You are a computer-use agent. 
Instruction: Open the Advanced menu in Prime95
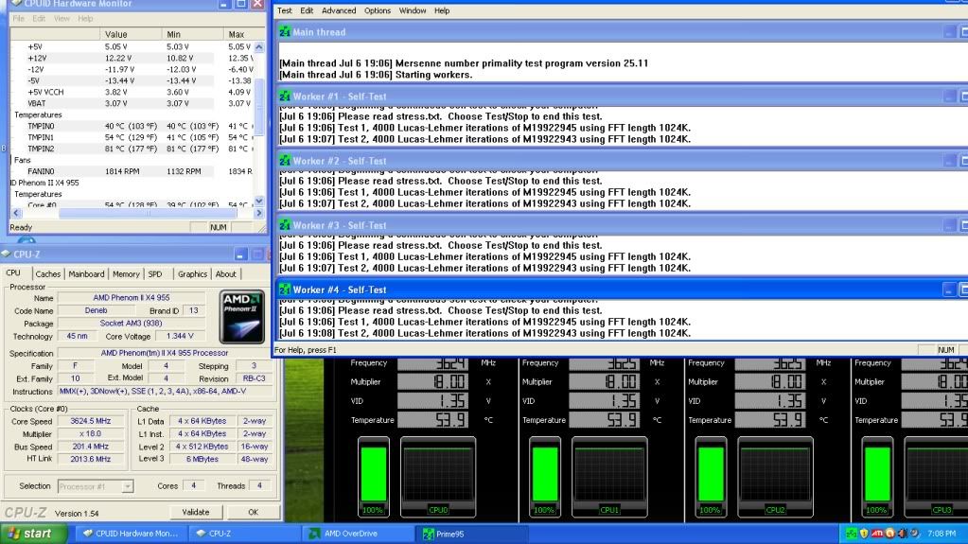pyautogui.click(x=339, y=10)
